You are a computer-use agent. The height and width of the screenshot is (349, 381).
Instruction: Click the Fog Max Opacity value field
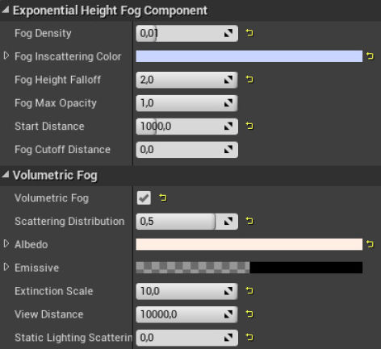point(186,103)
